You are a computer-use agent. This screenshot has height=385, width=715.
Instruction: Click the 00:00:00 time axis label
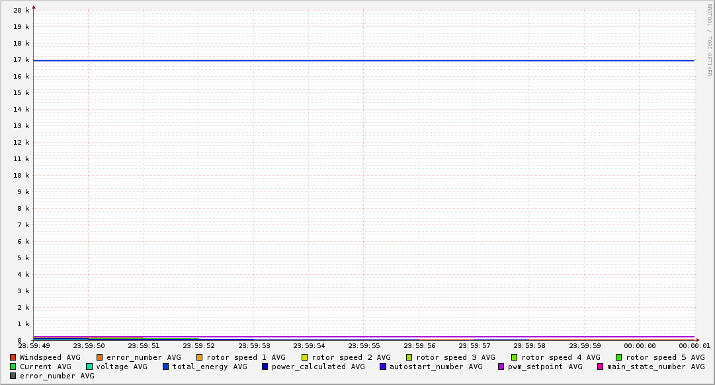coord(639,346)
